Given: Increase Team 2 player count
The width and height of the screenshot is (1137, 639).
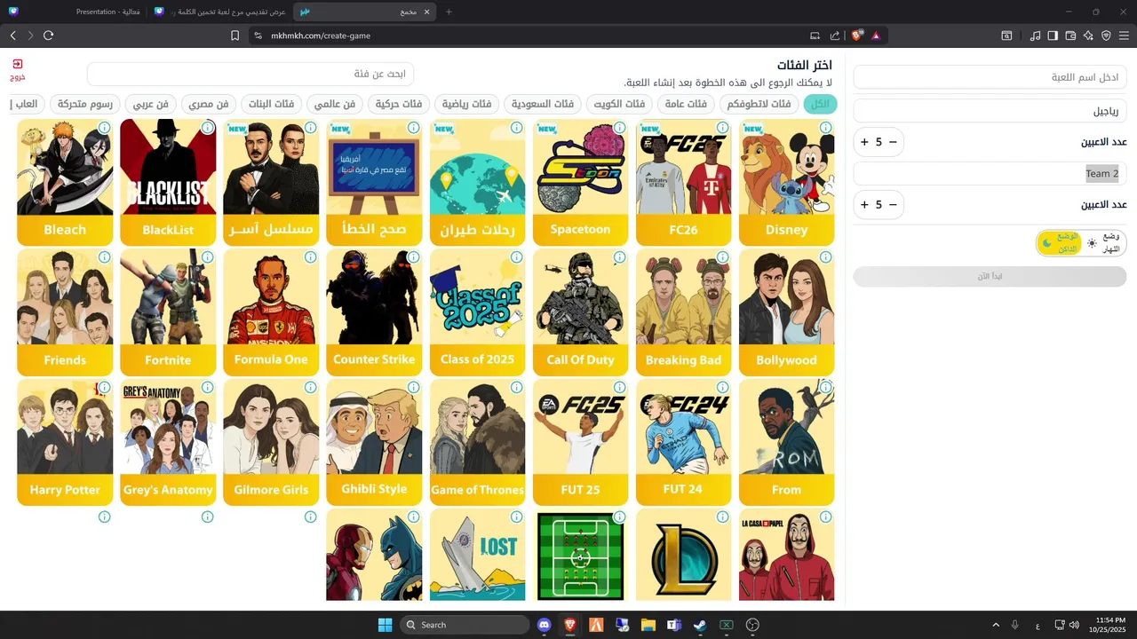Looking at the screenshot, I should click(864, 205).
